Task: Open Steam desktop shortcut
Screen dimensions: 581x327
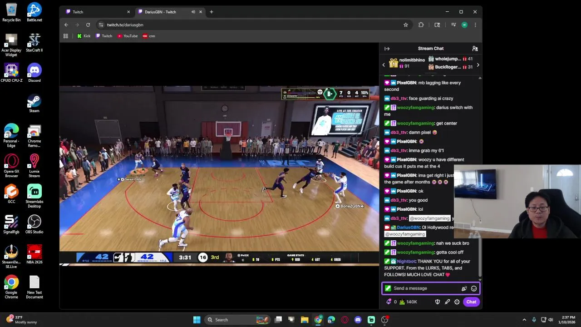Action: click(x=34, y=104)
